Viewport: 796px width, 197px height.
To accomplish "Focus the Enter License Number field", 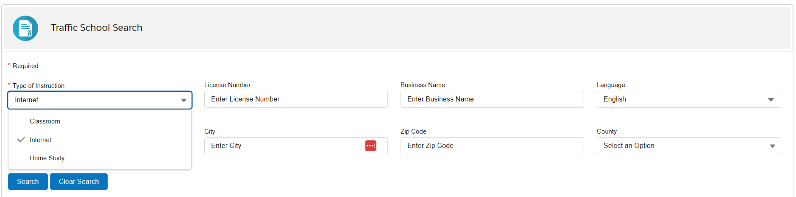I will [295, 99].
